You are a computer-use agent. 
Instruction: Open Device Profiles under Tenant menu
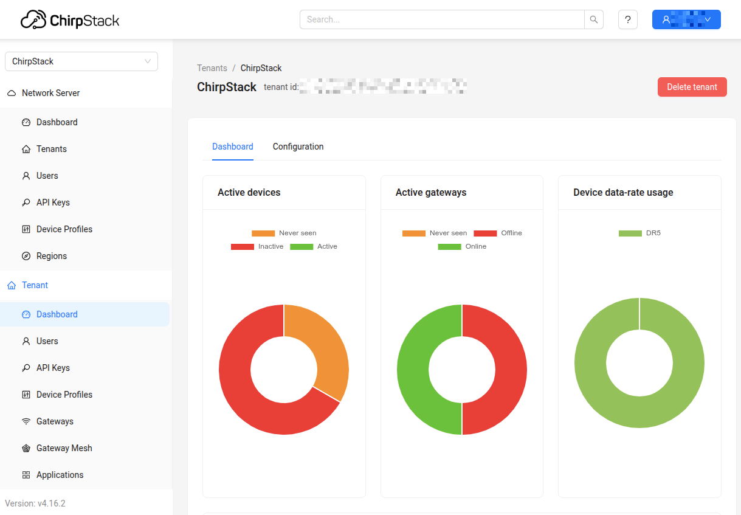pos(86,395)
